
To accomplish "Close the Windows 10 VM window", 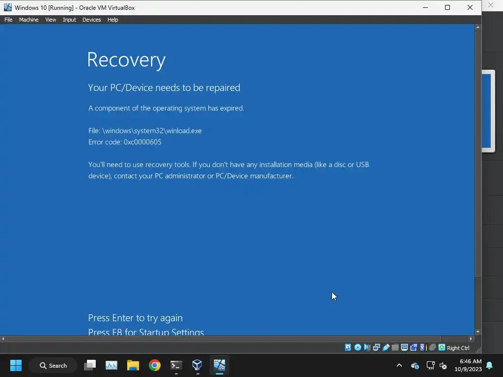I will [x=470, y=7].
